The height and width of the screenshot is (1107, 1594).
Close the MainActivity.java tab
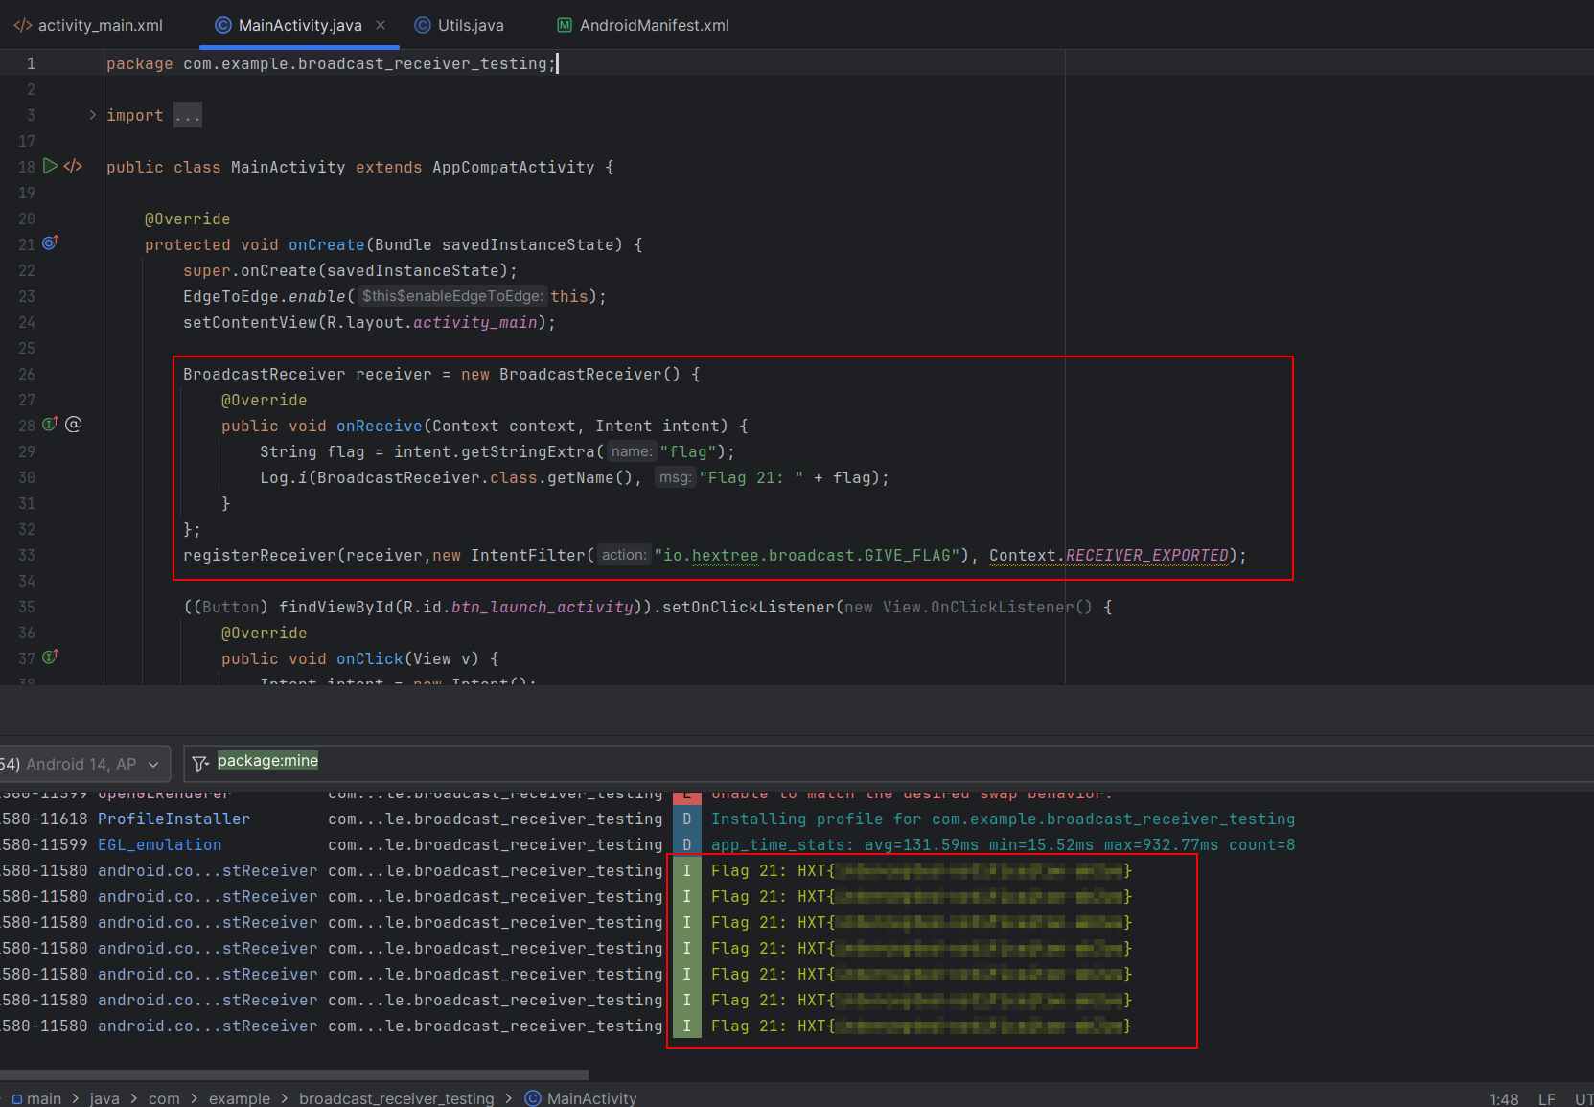pos(381,25)
